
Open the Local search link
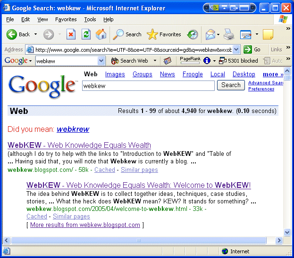click(x=218, y=74)
